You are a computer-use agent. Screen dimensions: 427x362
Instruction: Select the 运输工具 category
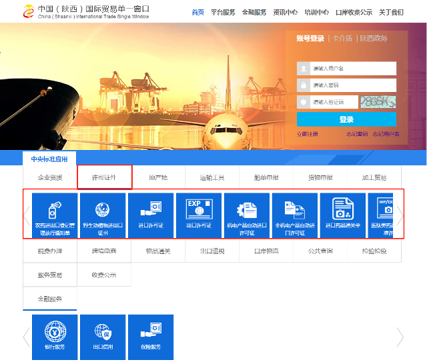pyautogui.click(x=212, y=177)
